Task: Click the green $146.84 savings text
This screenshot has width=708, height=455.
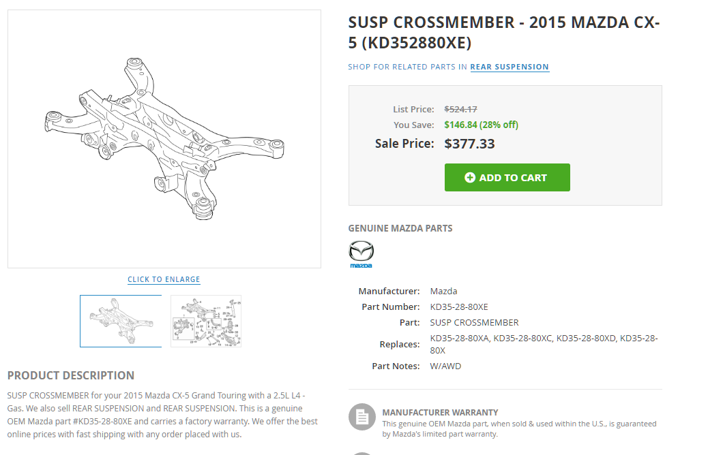Action: (x=481, y=125)
